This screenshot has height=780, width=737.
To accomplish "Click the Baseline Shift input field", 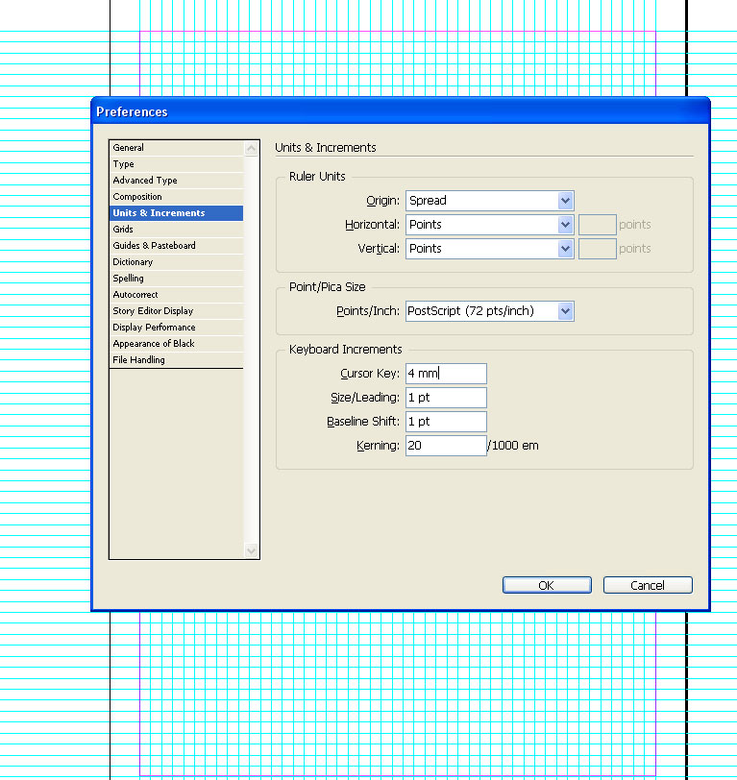I will tap(446, 422).
